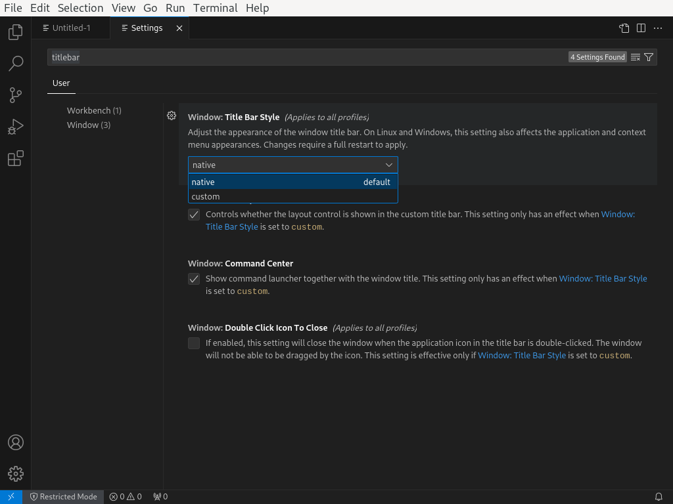
Task: Open the Manage gear in activity bar
Action: [16, 474]
